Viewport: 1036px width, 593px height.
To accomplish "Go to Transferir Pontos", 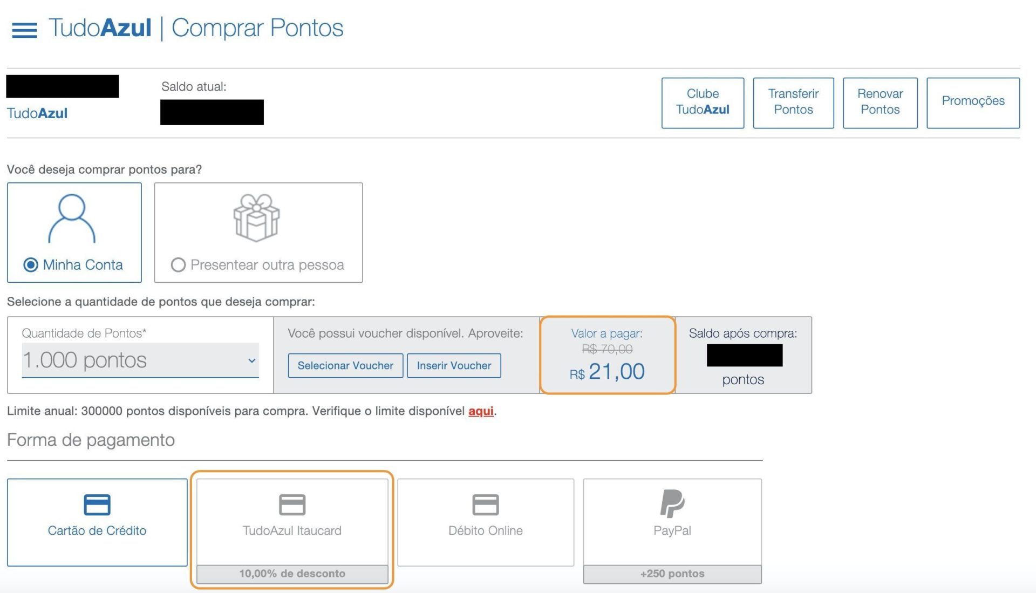I will [x=793, y=103].
